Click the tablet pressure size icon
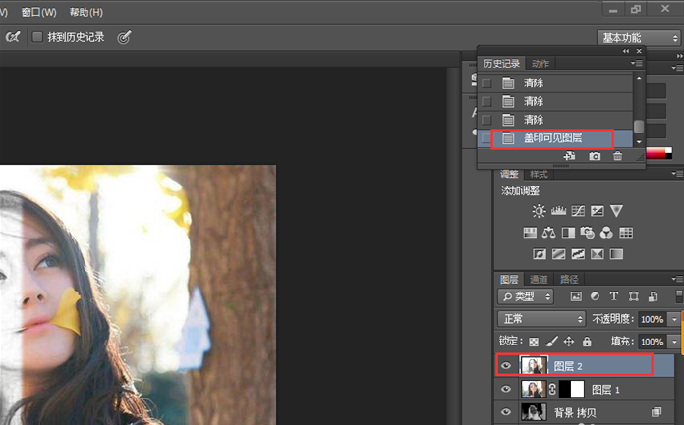Viewport: 684px width, 425px height. click(x=124, y=37)
